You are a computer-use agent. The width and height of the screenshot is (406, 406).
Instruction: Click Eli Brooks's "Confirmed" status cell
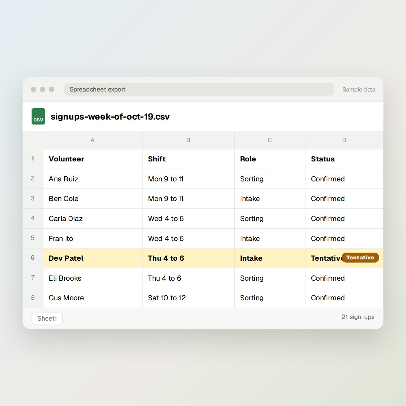344,278
